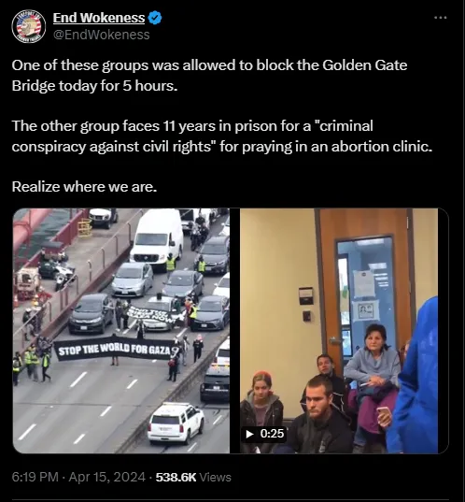465x502 pixels.
Task: Click the paragraph about criminal conspiracy
Action: click(222, 136)
